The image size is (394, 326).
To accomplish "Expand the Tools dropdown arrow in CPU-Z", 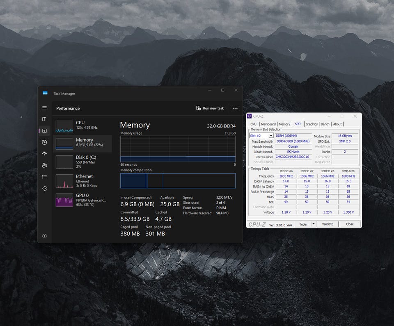I will pyautogui.click(x=313, y=224).
